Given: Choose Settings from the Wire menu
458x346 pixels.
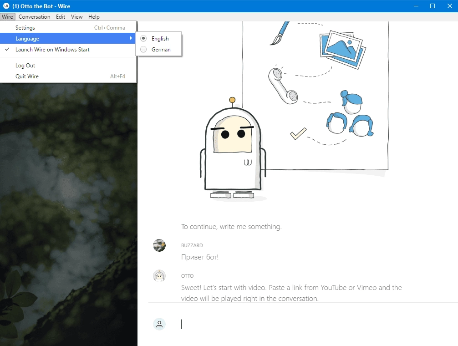Looking at the screenshot, I should (68, 27).
